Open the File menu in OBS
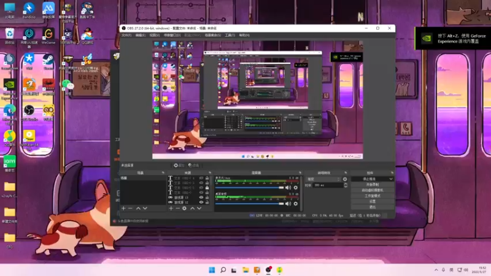The height and width of the screenshot is (276, 491). click(126, 36)
